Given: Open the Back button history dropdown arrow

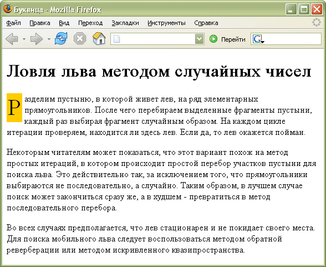Looking at the screenshot, I should 24,39.
